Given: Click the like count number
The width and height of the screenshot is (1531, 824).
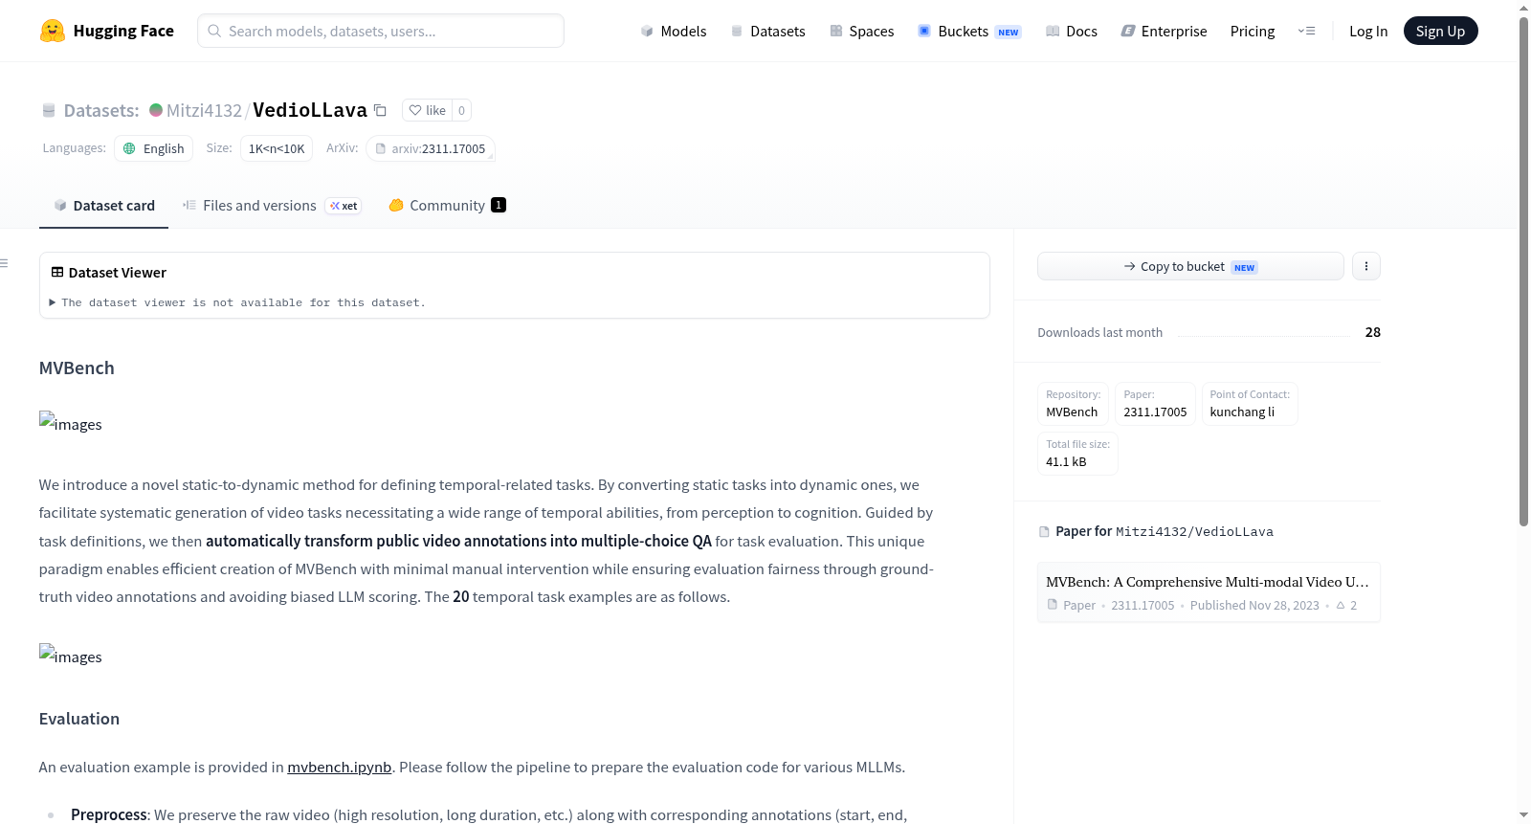Looking at the screenshot, I should [461, 110].
